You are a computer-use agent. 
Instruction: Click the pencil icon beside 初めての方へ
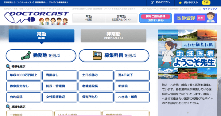[x=152, y=2]
